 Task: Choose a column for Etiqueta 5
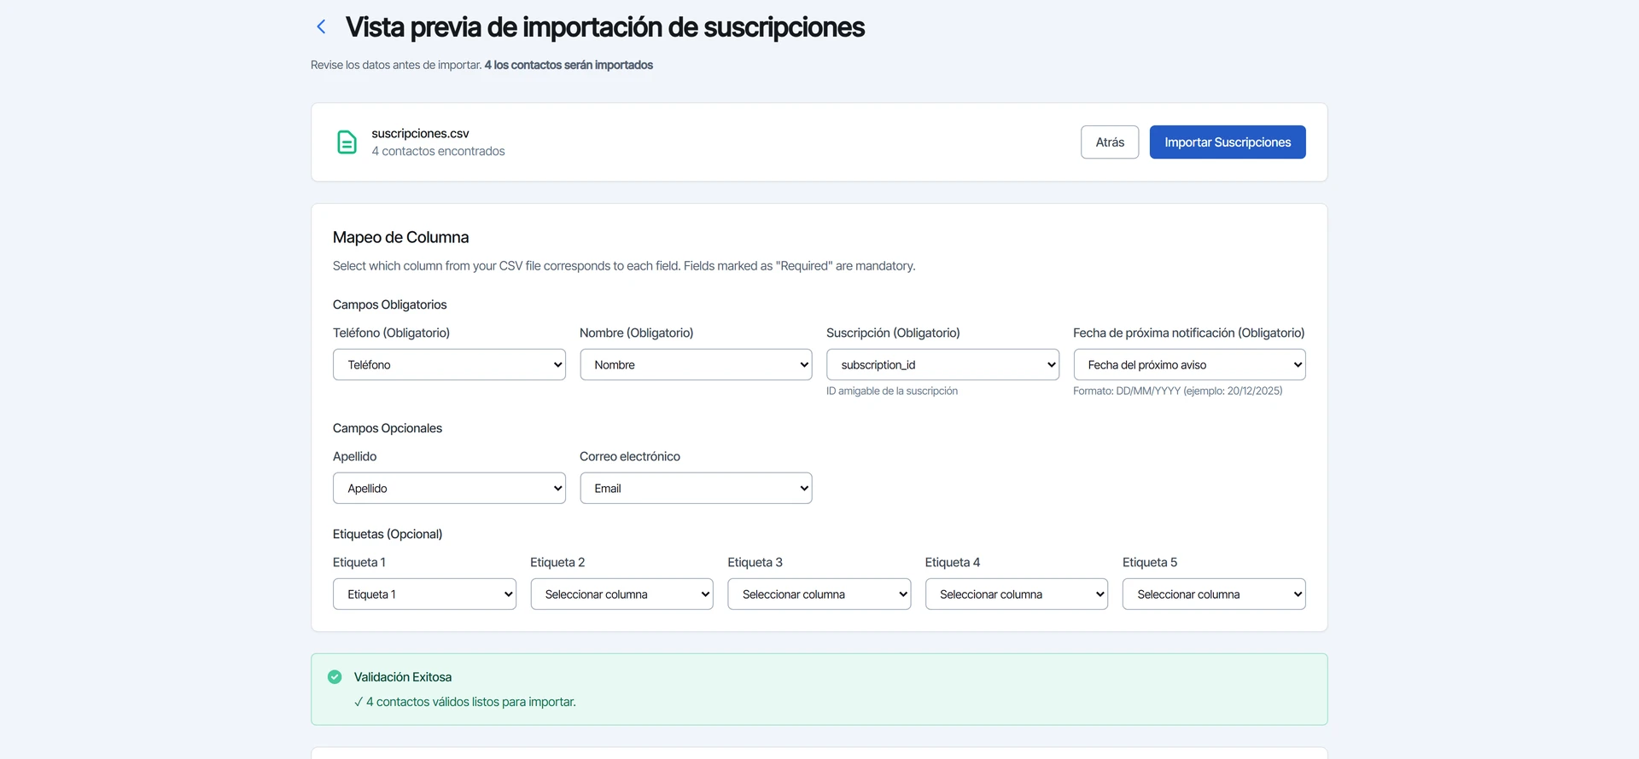point(1214,594)
